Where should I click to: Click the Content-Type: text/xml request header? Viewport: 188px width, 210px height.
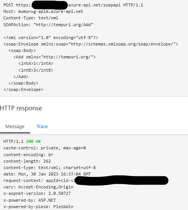pos(31,18)
